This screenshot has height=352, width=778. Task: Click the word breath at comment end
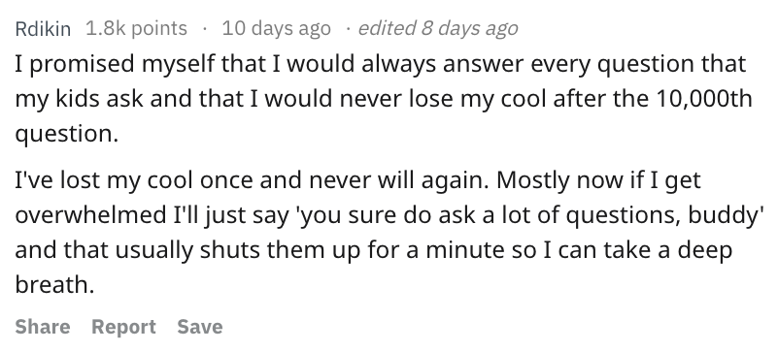coord(52,284)
